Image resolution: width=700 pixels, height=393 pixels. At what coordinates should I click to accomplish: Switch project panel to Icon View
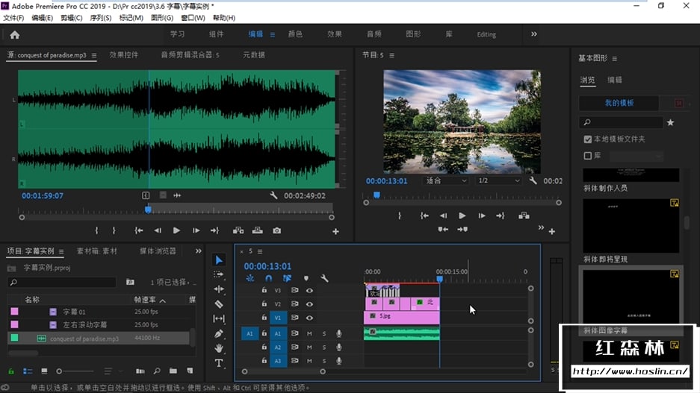coord(44,371)
